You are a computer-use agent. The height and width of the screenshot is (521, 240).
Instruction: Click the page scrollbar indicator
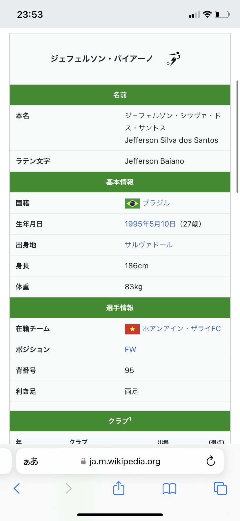237,137
